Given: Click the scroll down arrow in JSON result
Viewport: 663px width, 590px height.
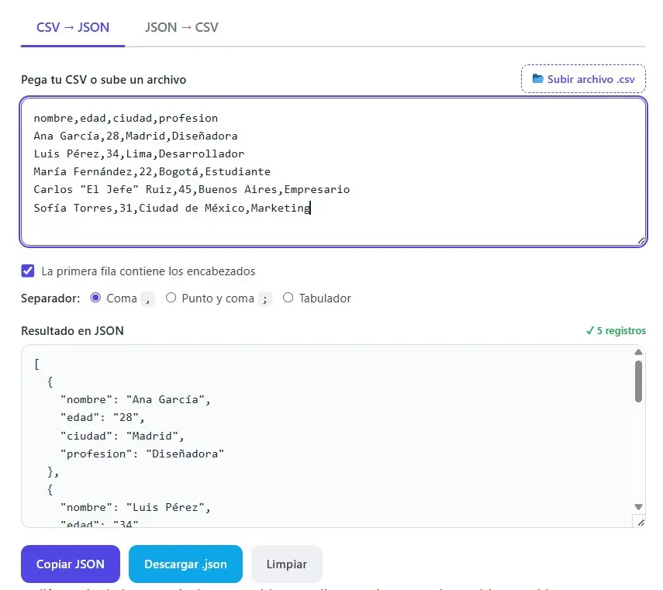Looking at the screenshot, I should coord(638,507).
